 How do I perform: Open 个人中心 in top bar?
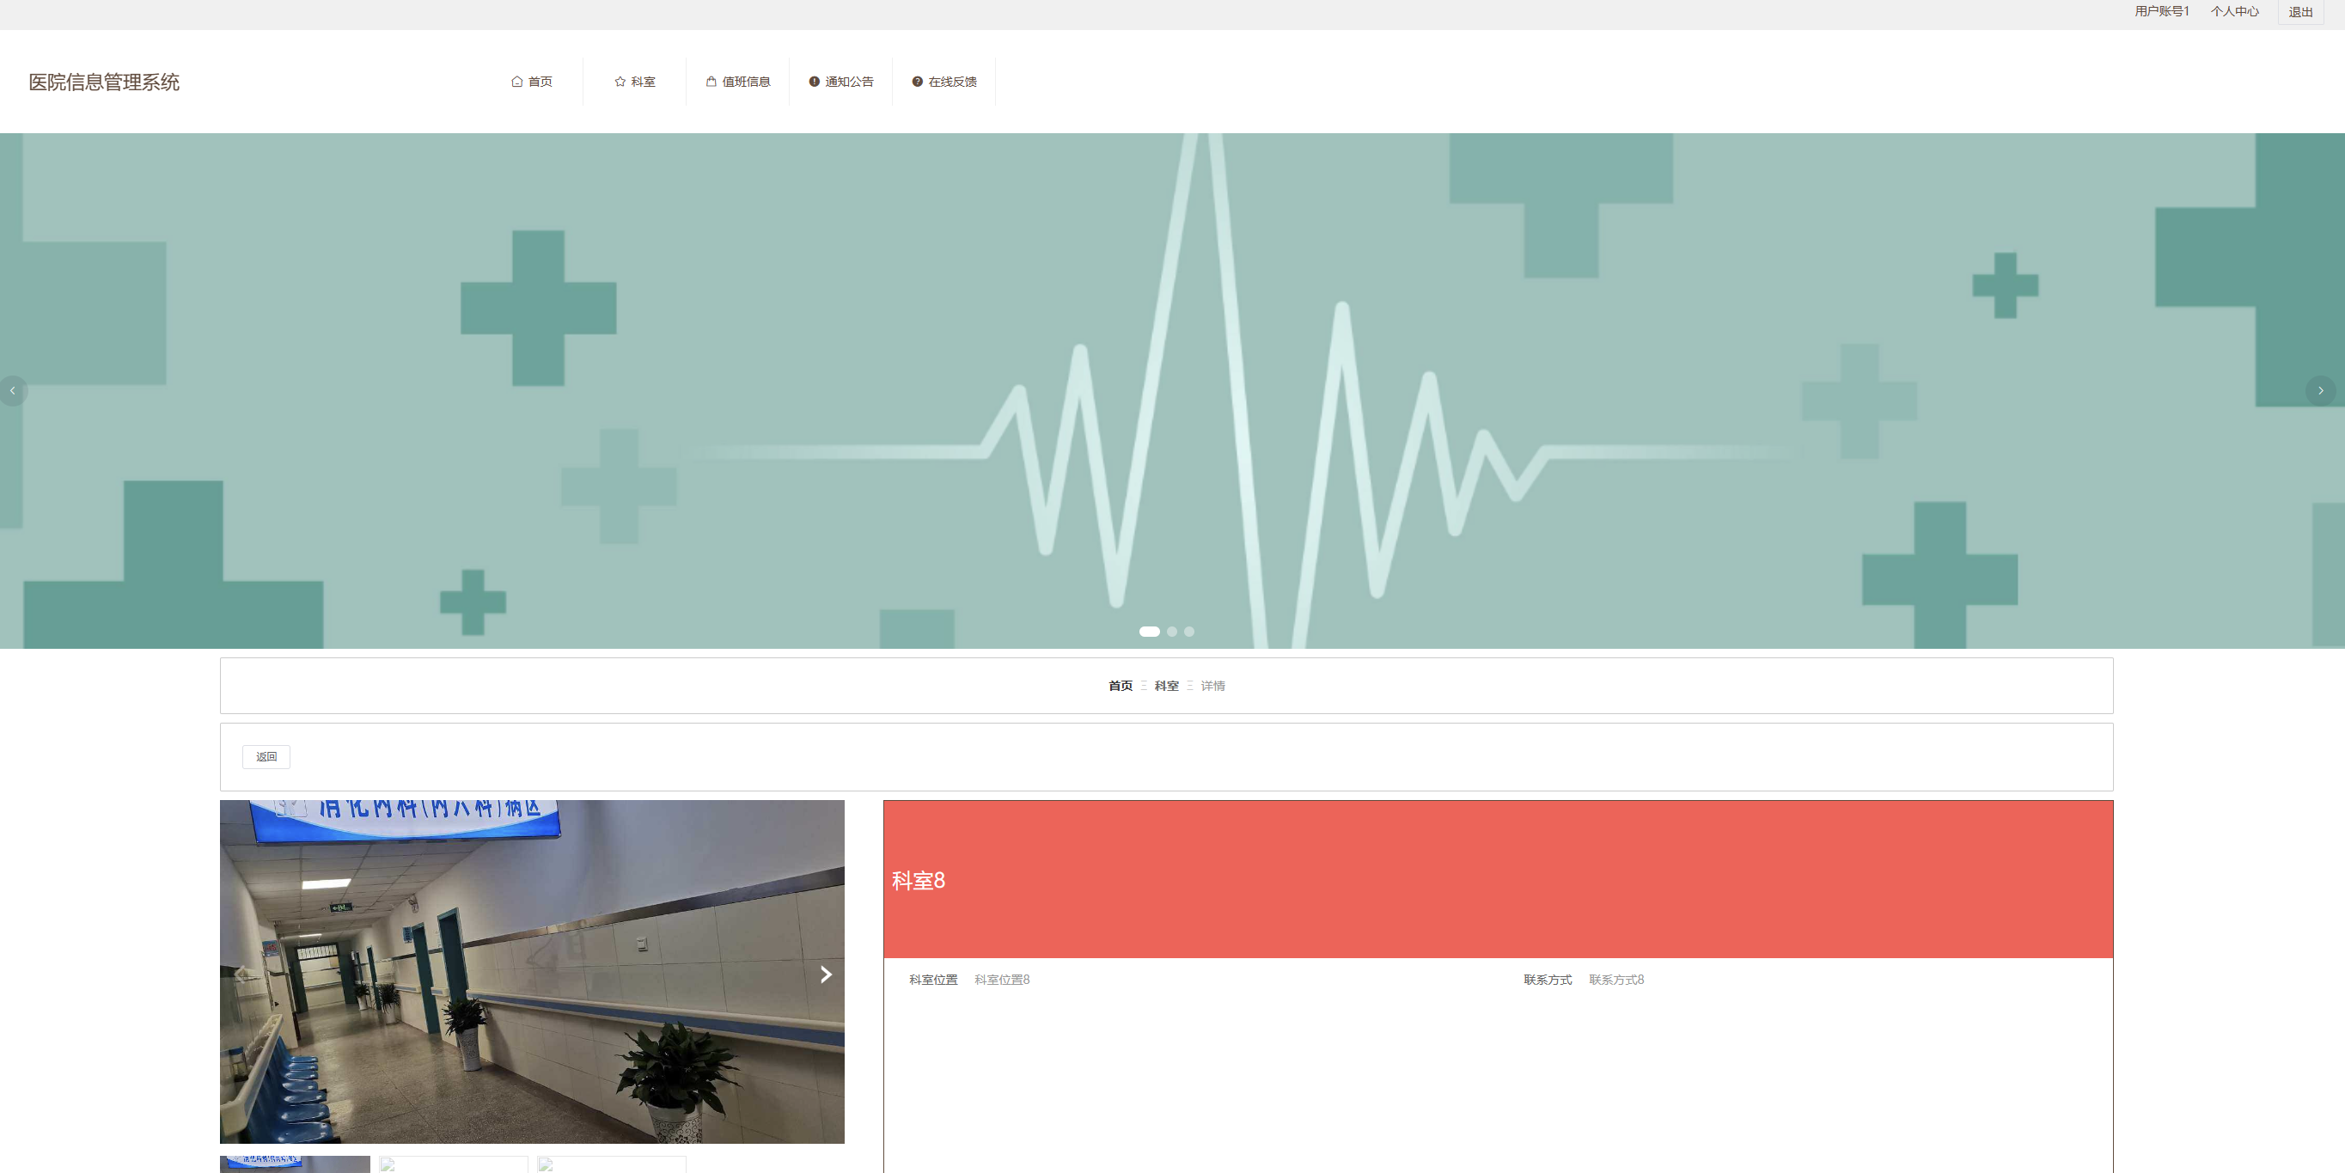coord(2234,12)
